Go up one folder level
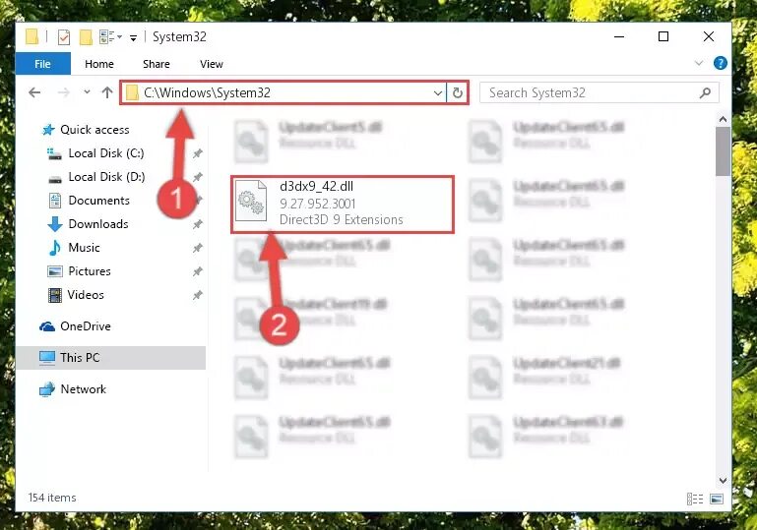757x530 pixels. (107, 92)
